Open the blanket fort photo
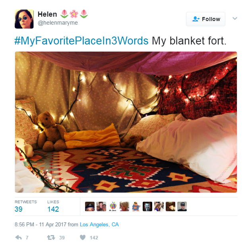This screenshot has width=250, height=243. tap(126, 122)
